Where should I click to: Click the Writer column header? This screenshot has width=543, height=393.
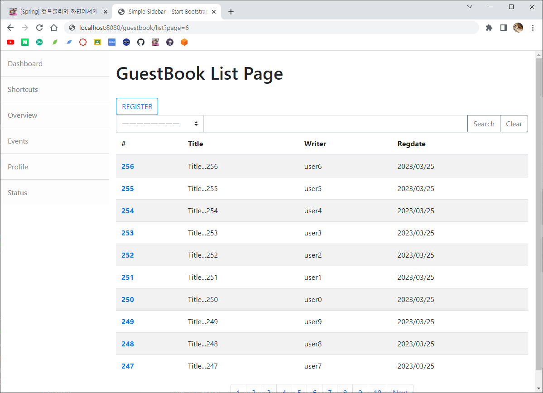click(x=315, y=144)
